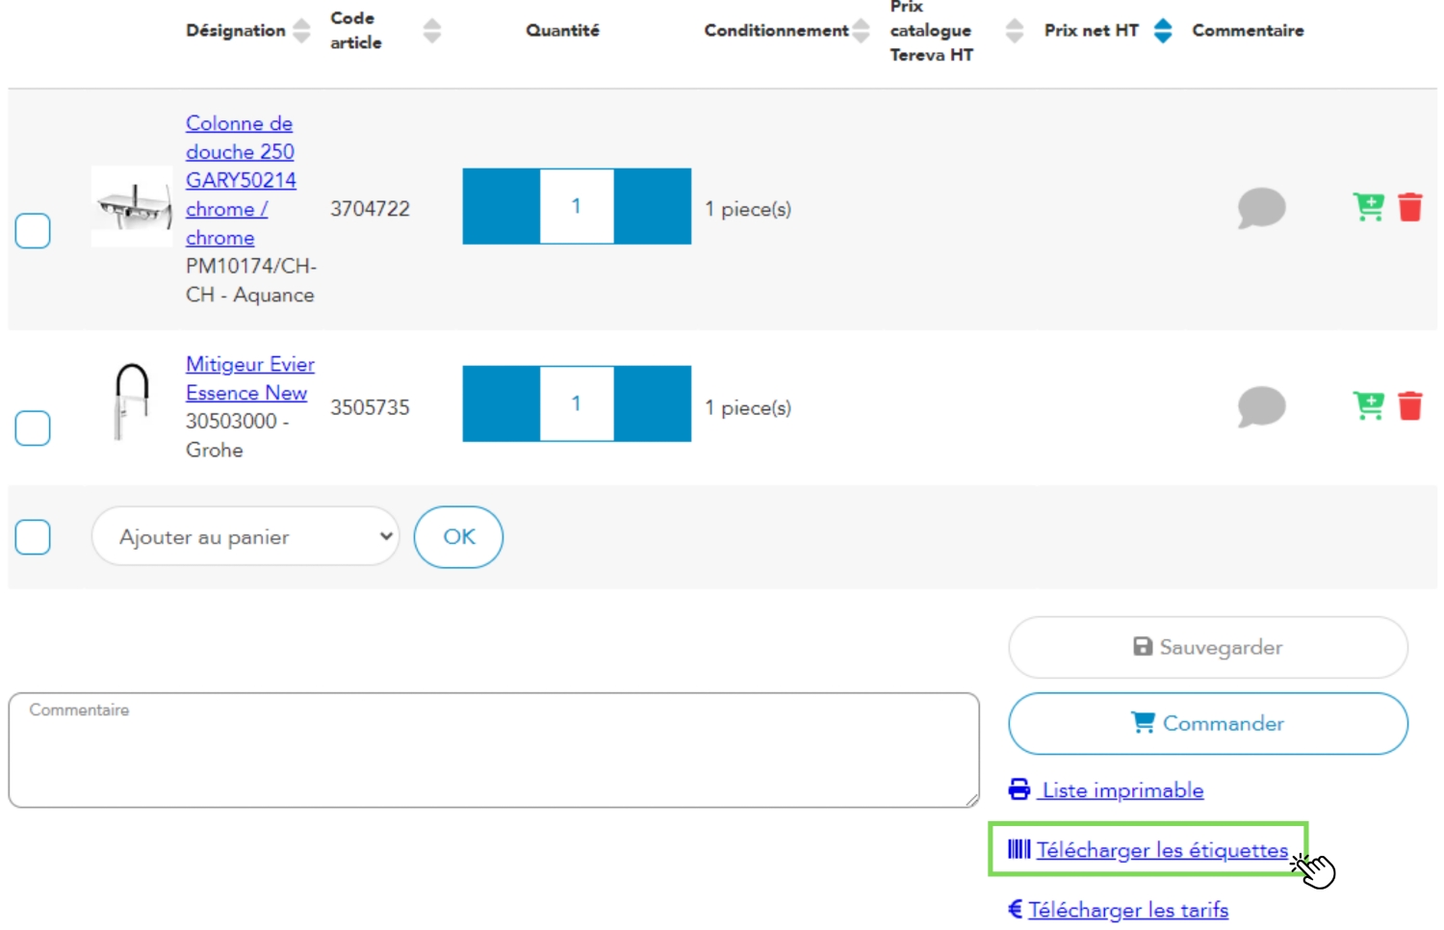Sort by Conditionnement column arrows
Image resolution: width=1444 pixels, height=930 pixels.
861,31
